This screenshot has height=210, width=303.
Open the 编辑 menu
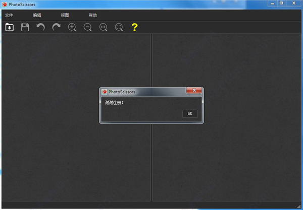(x=37, y=15)
